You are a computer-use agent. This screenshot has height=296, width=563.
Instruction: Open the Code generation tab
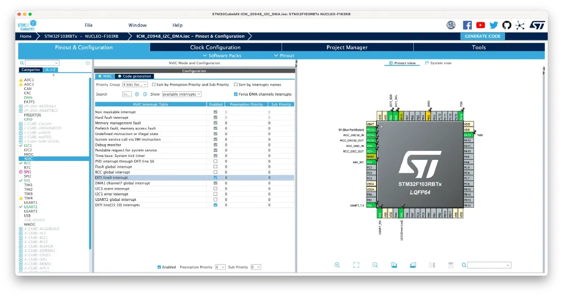click(135, 76)
